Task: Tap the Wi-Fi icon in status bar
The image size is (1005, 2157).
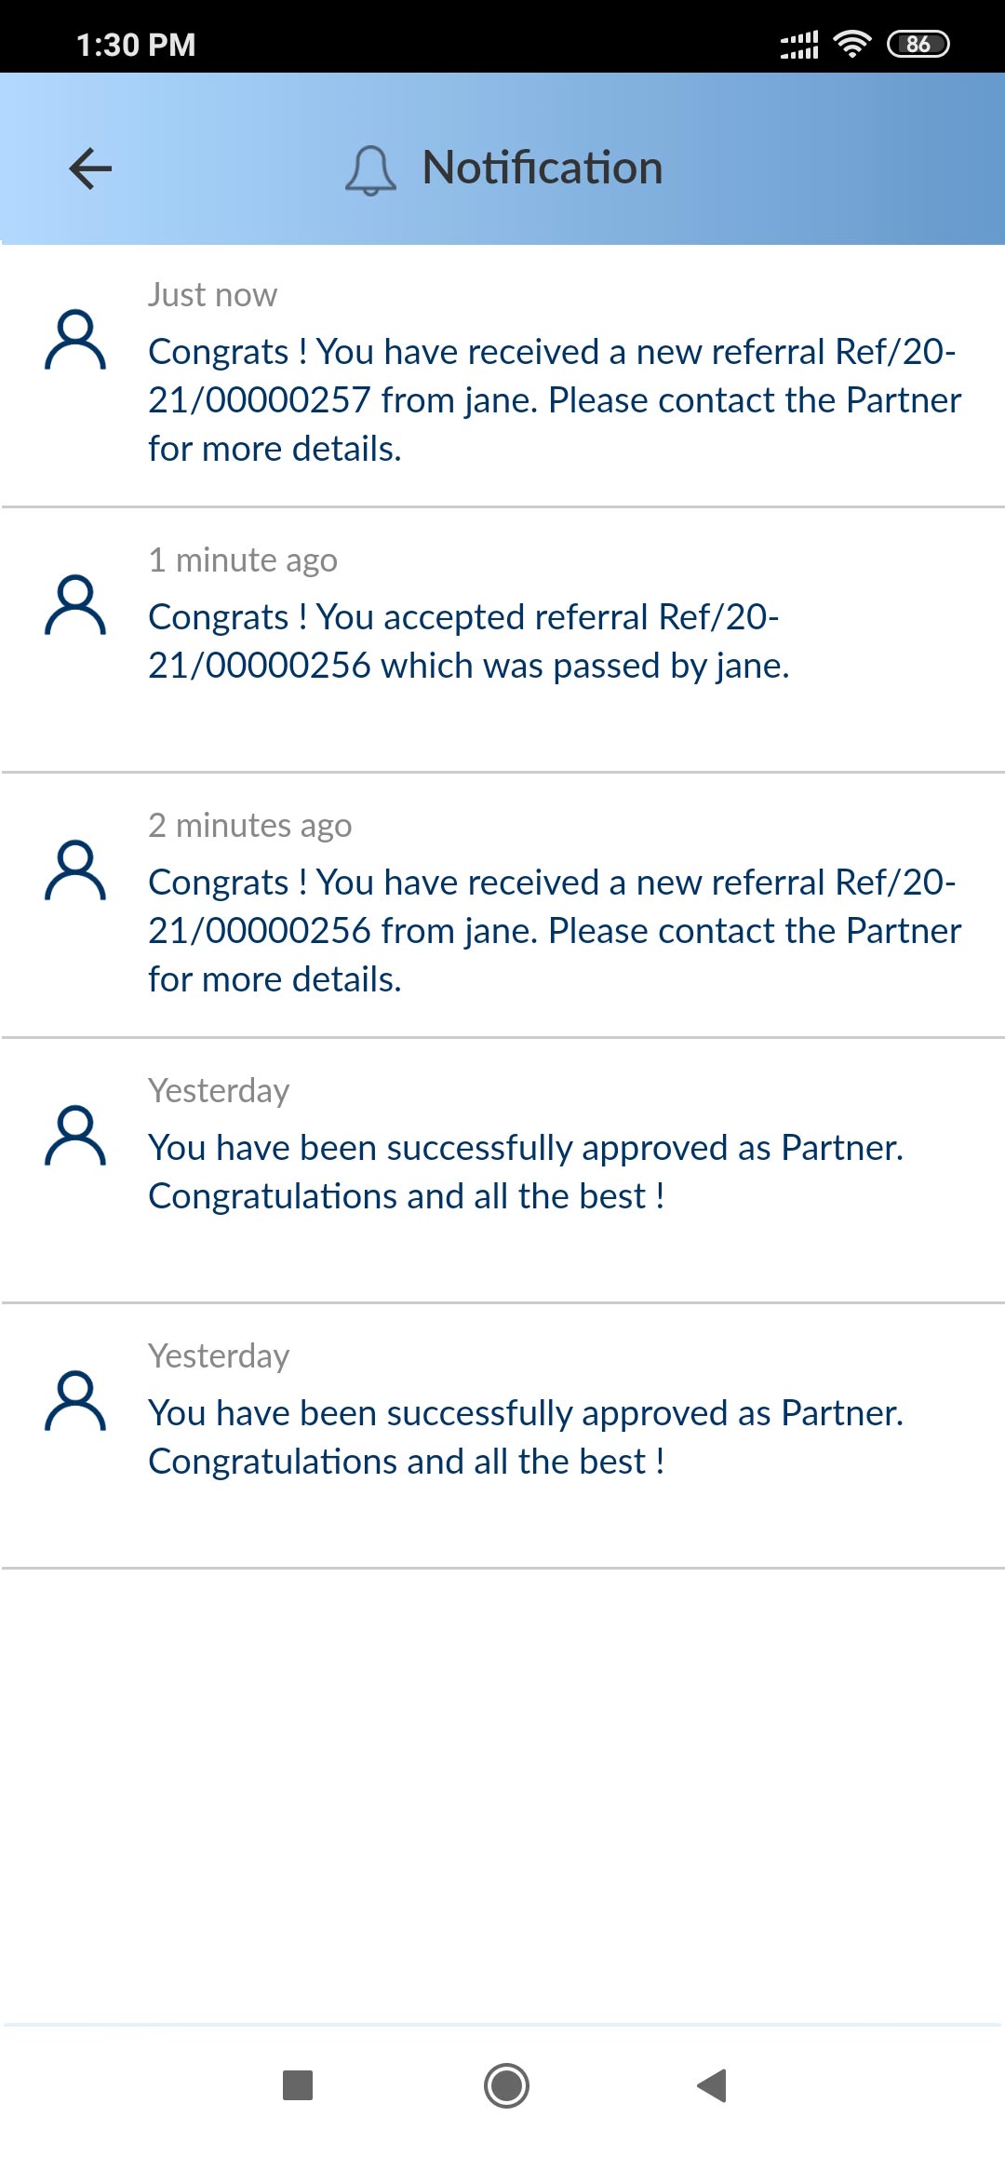Action: 851,44
